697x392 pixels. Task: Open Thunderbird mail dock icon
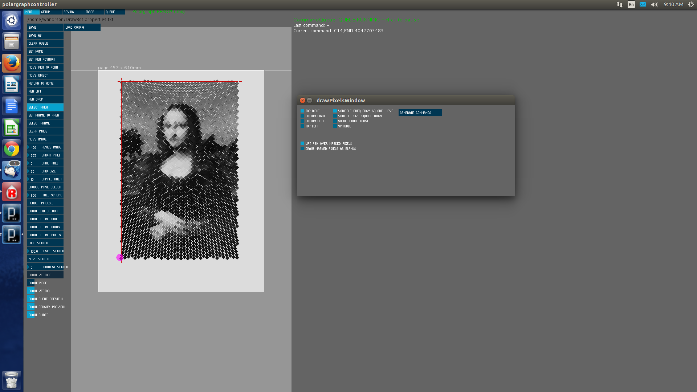(x=12, y=170)
